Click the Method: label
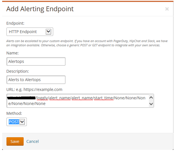Image resolution: width=174 pixels, height=155 pixels. point(14,114)
